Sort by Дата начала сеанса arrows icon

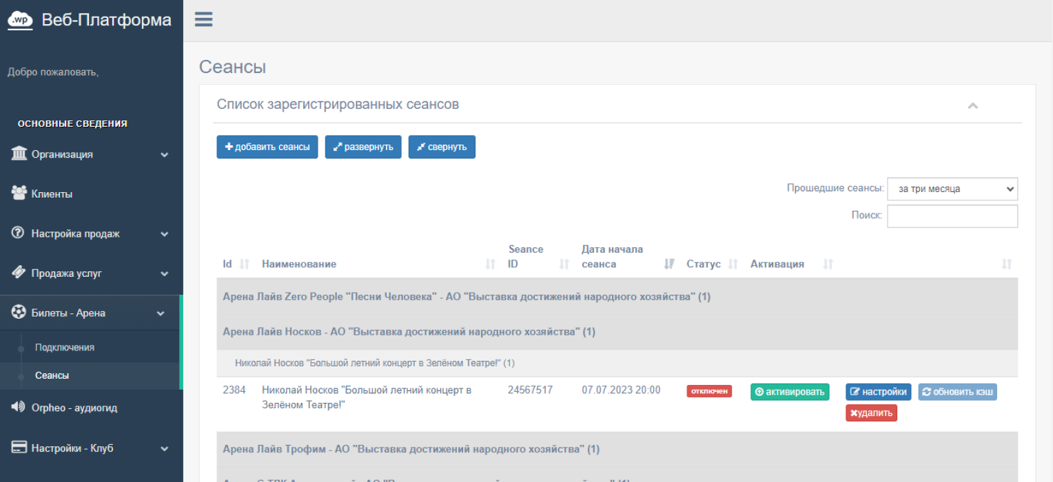(669, 264)
